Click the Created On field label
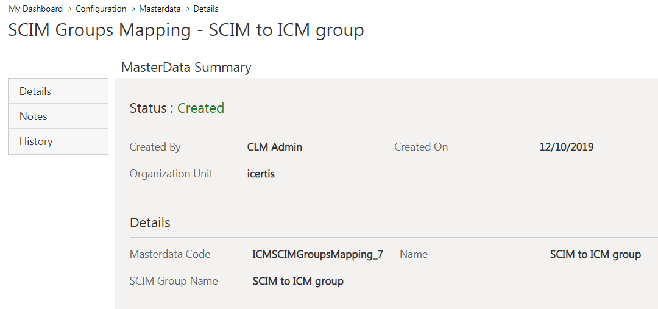The height and width of the screenshot is (309, 658). tap(420, 147)
